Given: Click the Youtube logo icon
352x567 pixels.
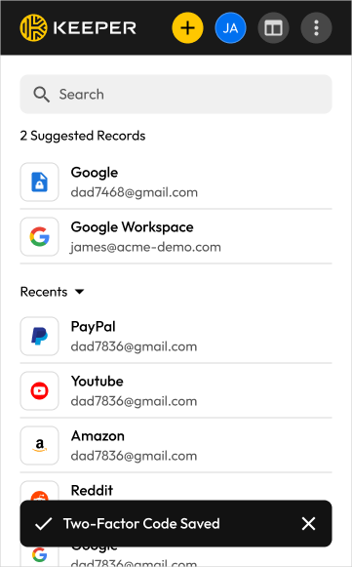Looking at the screenshot, I should coord(39,391).
